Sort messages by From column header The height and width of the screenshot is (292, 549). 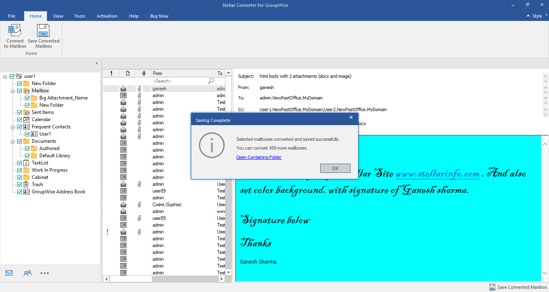pos(183,73)
